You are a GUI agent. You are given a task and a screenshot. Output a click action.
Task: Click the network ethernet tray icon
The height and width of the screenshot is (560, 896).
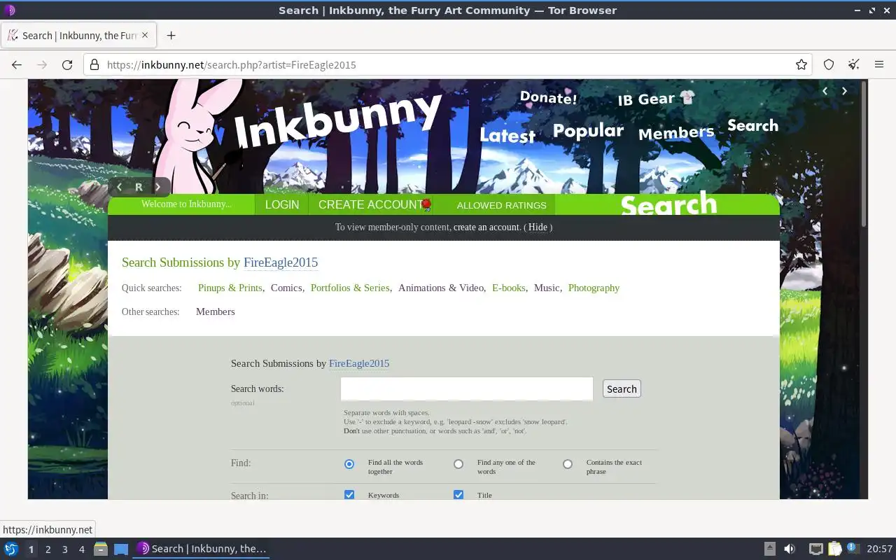815,549
